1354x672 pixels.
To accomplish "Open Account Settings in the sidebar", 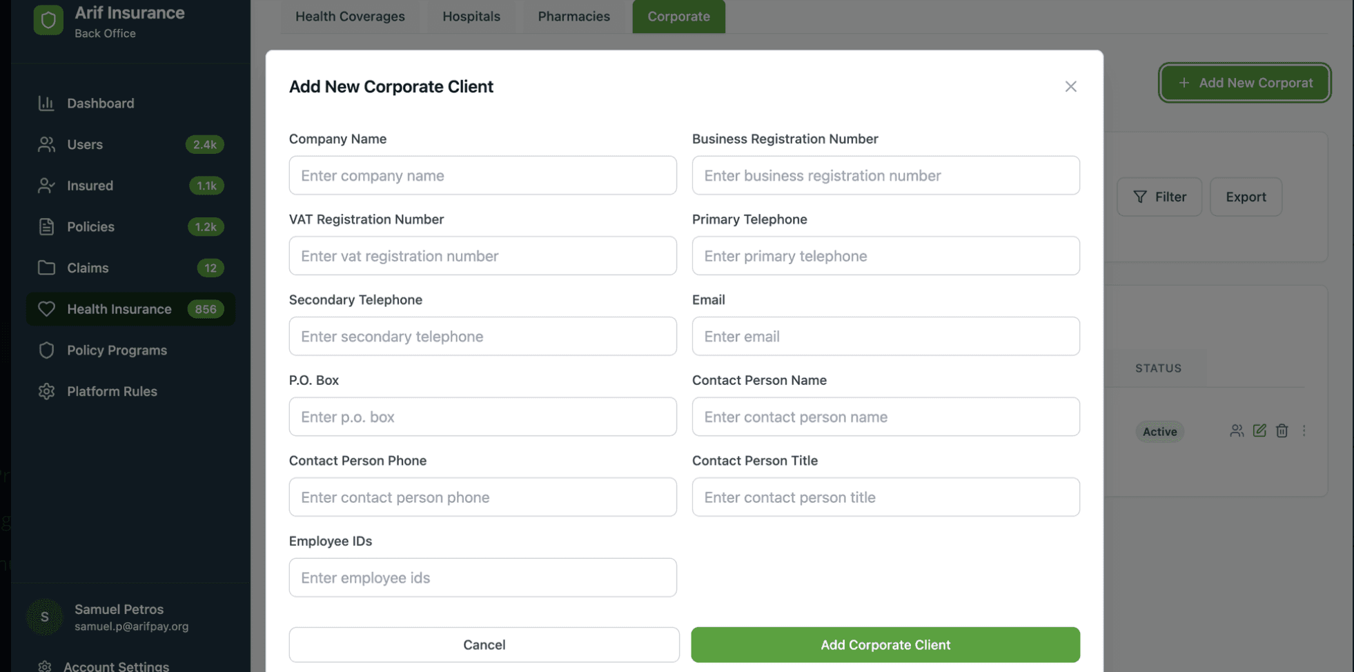I will coord(116,666).
